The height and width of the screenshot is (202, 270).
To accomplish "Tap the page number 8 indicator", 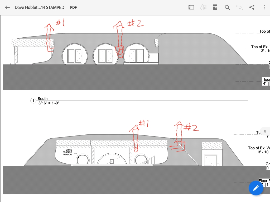I will [265, 131].
